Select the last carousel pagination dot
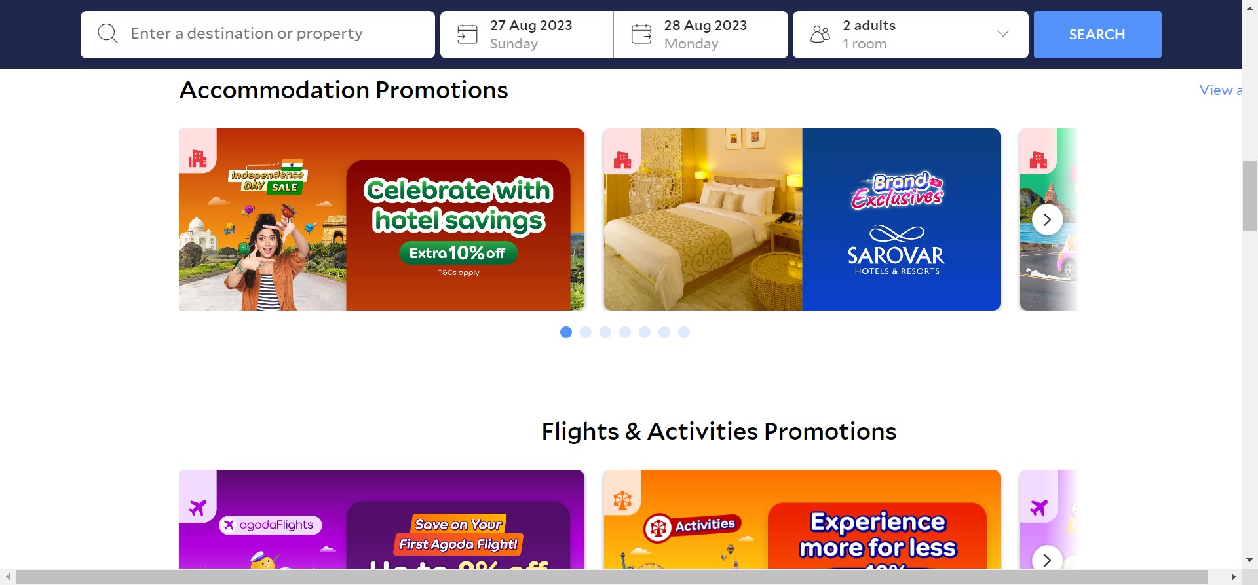The image size is (1258, 585). 684,332
